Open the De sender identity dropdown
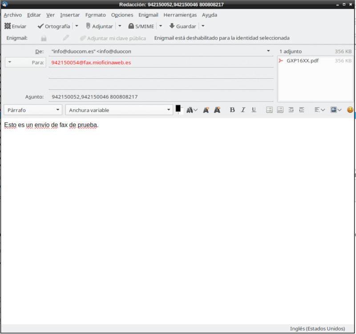Viewport: 356px width, 334px height. click(x=161, y=51)
